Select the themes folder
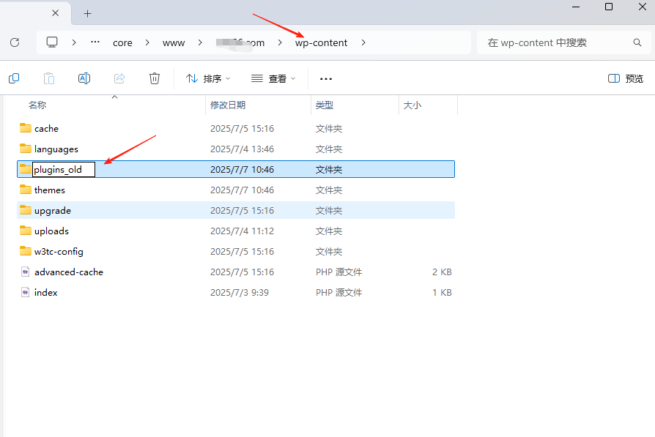Image resolution: width=655 pixels, height=437 pixels. tap(51, 190)
